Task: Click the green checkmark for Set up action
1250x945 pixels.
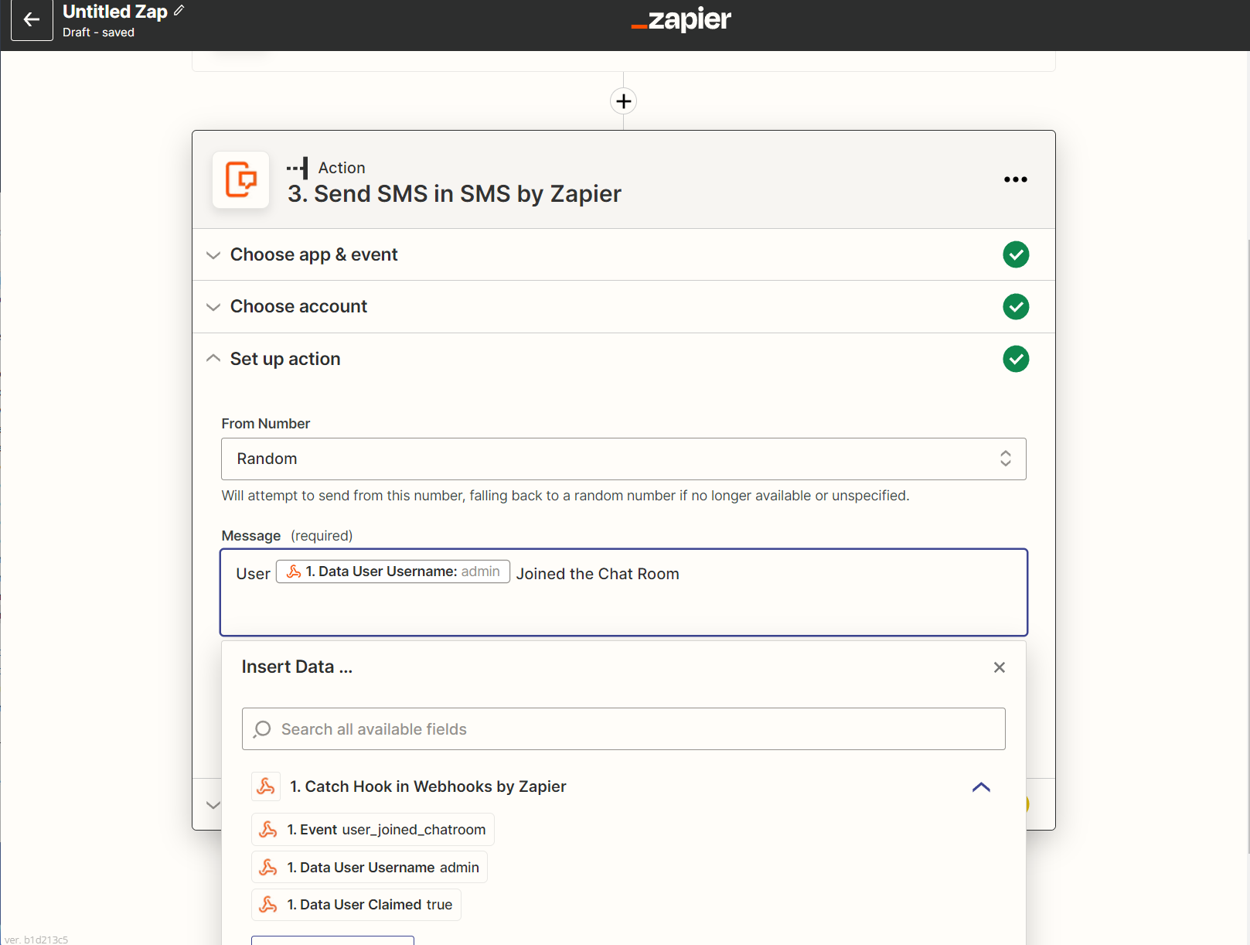Action: click(x=1016, y=359)
